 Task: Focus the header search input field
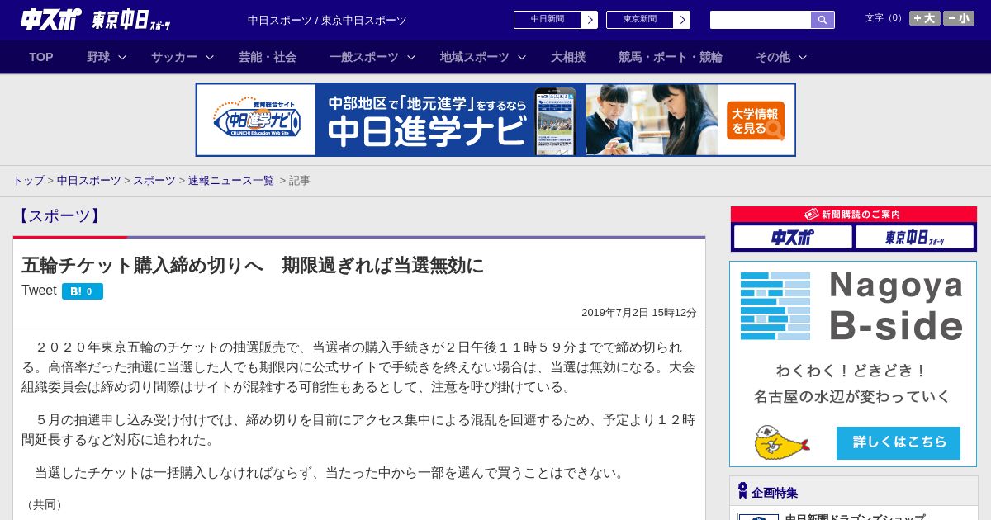(x=761, y=20)
